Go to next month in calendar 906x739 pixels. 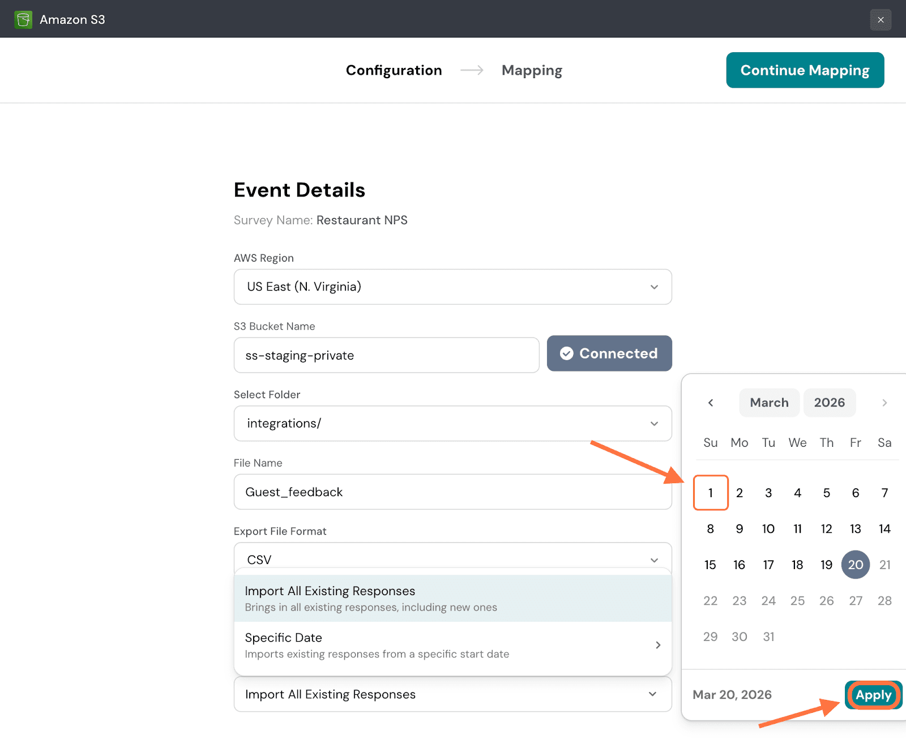(x=884, y=403)
